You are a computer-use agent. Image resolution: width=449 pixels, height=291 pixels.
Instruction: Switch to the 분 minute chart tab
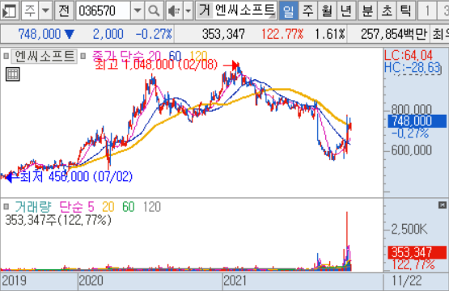tap(367, 11)
